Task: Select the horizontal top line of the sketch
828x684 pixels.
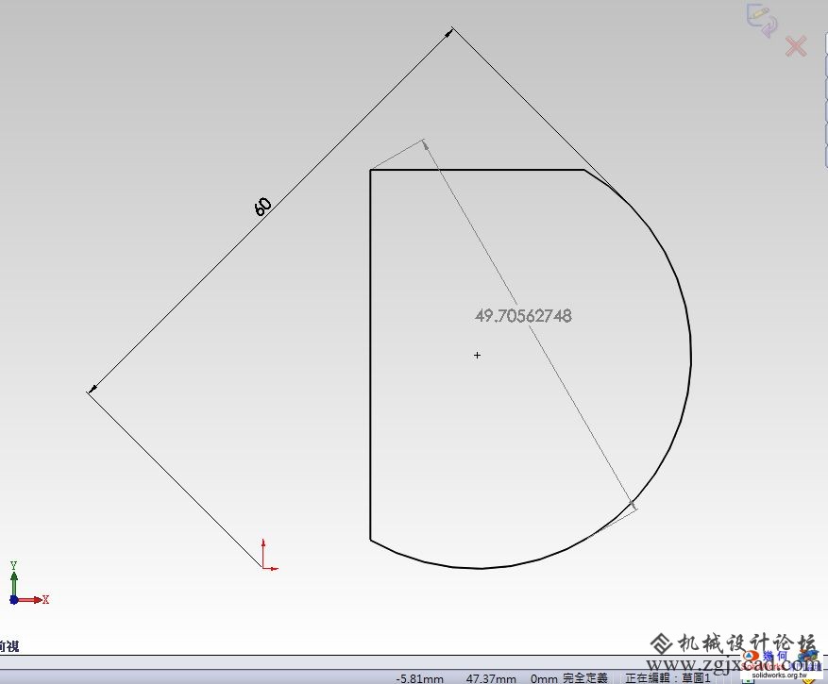Action: [x=478, y=170]
